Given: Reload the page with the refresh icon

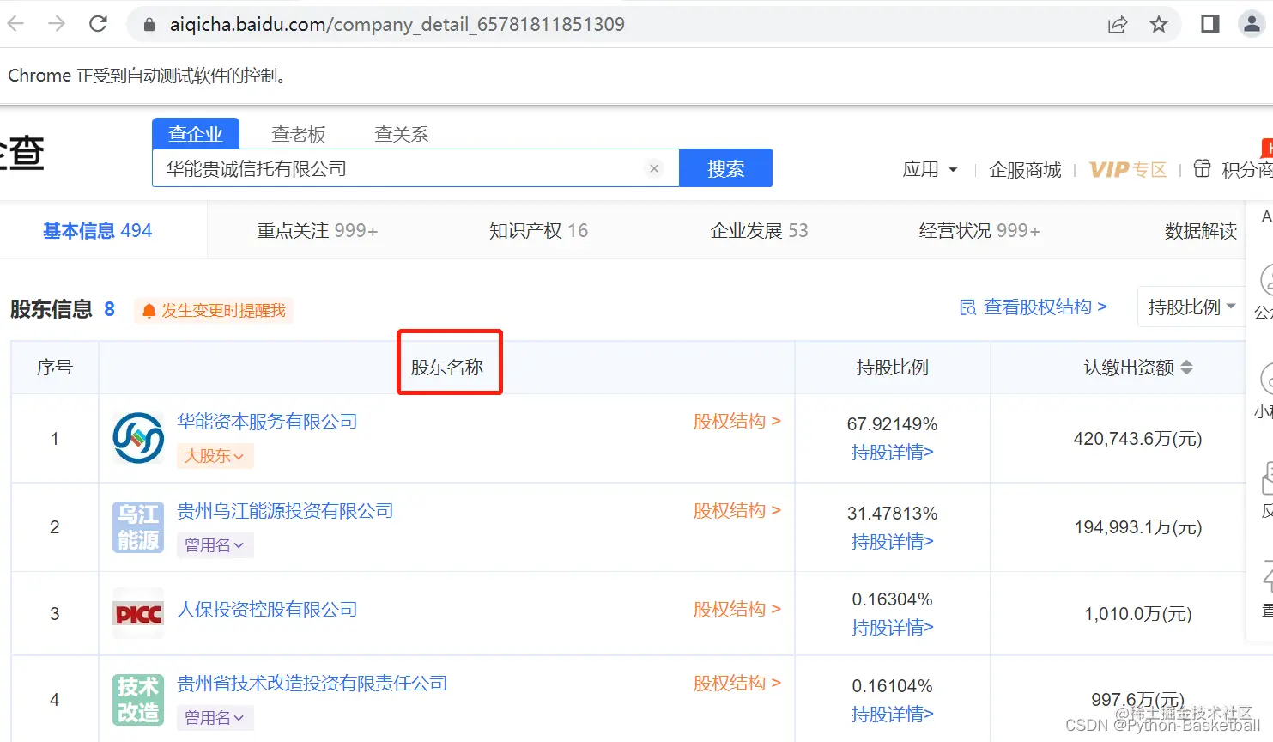Looking at the screenshot, I should click(98, 24).
